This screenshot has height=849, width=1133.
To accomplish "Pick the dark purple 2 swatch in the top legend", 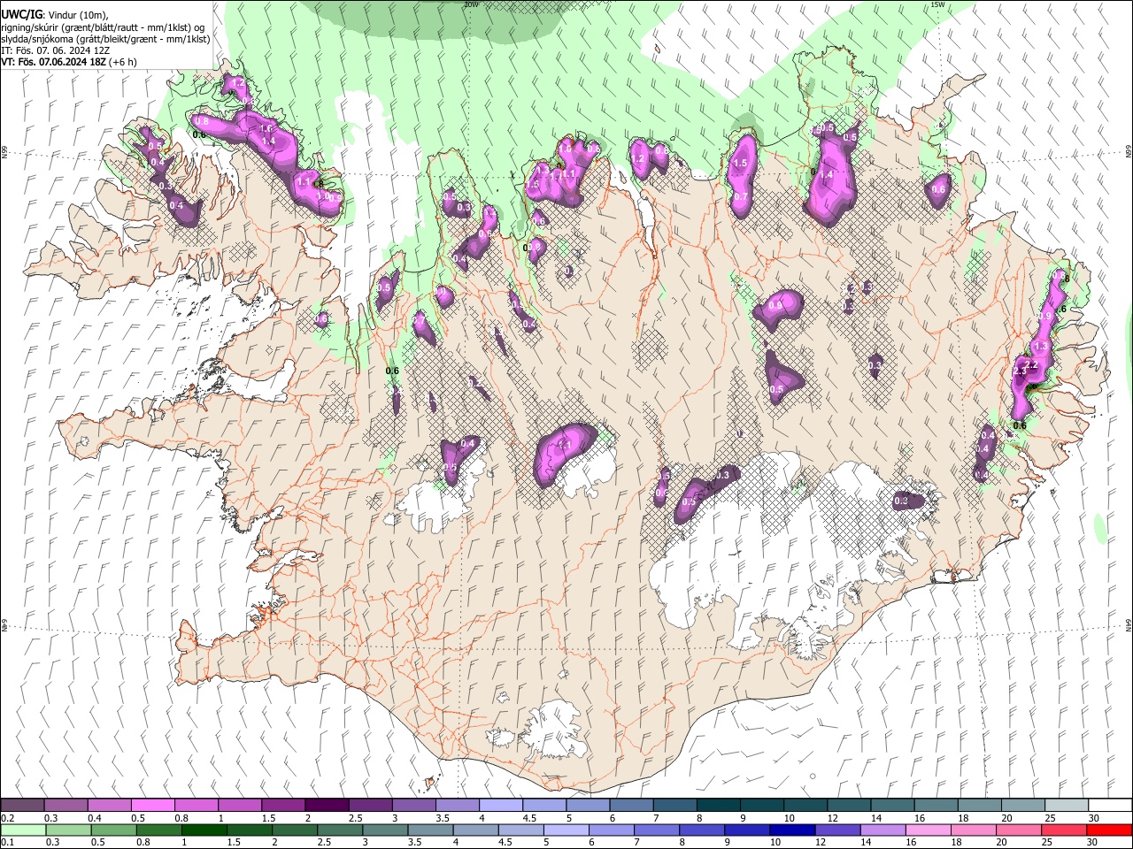I will (326, 805).
